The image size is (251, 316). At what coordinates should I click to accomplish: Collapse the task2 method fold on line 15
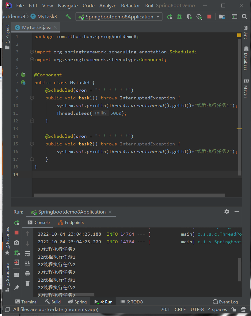click(32, 144)
